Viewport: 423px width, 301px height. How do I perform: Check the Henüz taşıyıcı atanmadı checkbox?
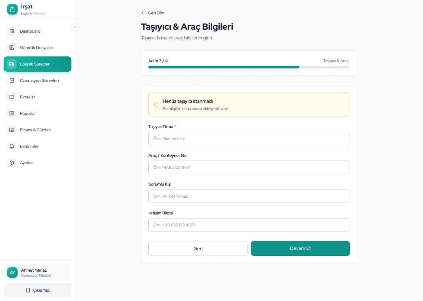[x=156, y=105]
